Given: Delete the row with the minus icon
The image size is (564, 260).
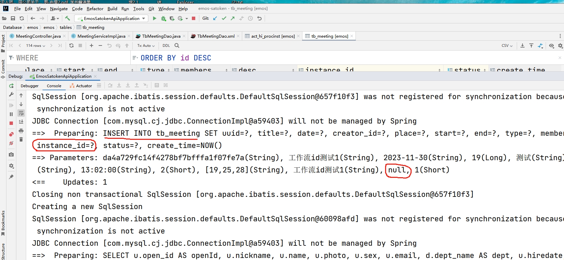Looking at the screenshot, I should 100,45.
